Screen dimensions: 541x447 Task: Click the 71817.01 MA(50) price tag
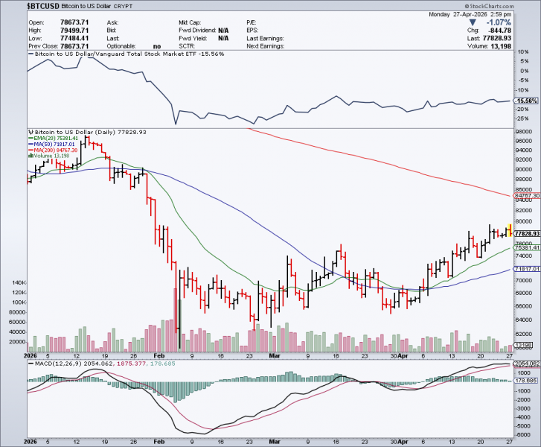(x=527, y=269)
